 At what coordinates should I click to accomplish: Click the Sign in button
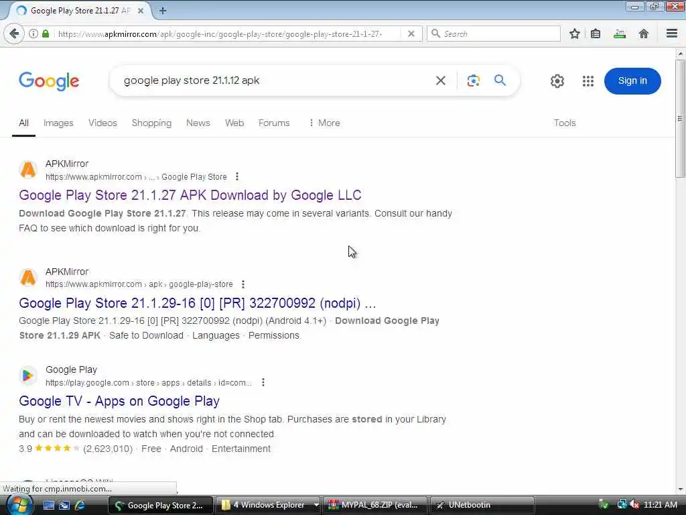pyautogui.click(x=632, y=81)
